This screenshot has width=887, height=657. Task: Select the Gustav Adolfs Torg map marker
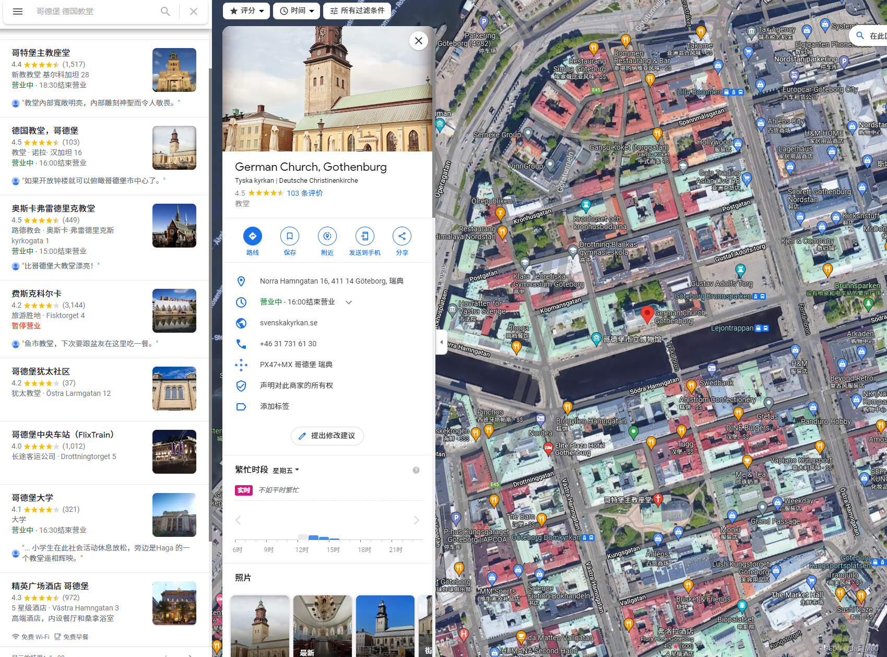pos(740,270)
